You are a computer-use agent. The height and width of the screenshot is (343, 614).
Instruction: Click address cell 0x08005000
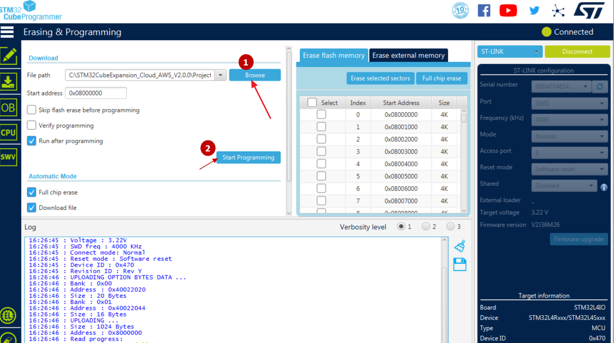pyautogui.click(x=401, y=176)
